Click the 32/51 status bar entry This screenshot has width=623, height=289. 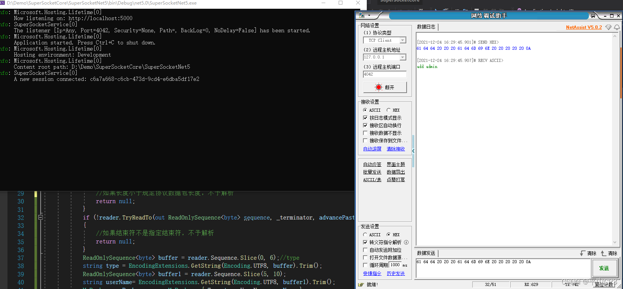(x=491, y=284)
